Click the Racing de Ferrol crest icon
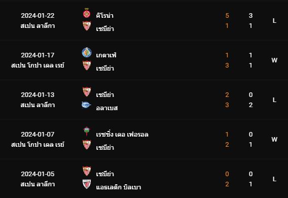The width and height of the screenshot is (288, 198). (87, 131)
